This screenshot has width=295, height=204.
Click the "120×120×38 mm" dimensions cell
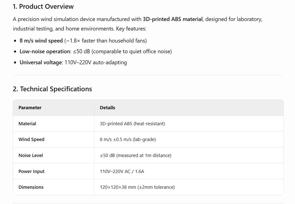pyautogui.click(x=137, y=187)
